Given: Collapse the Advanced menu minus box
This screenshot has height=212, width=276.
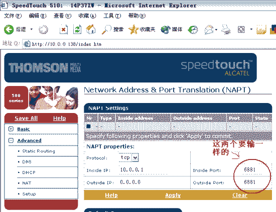Looking at the screenshot, I should tap(11, 140).
